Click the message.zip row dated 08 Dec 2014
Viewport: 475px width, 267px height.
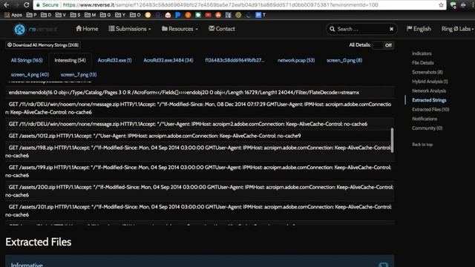tap(200, 108)
